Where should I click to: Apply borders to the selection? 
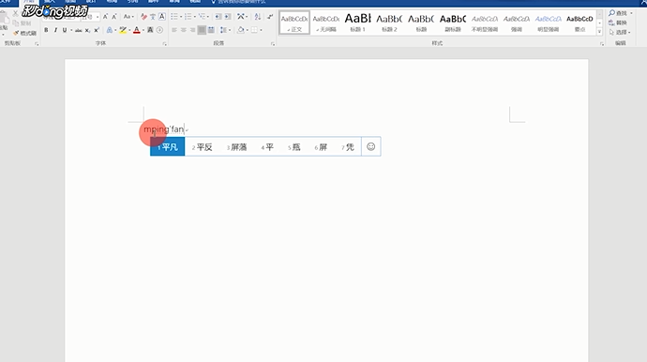tap(255, 30)
